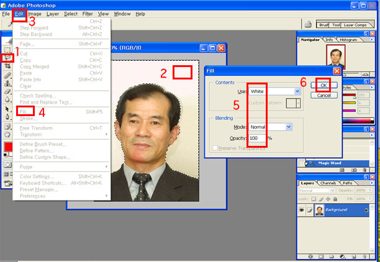
Task: Open the Filter menu
Action: pyautogui.click(x=88, y=14)
